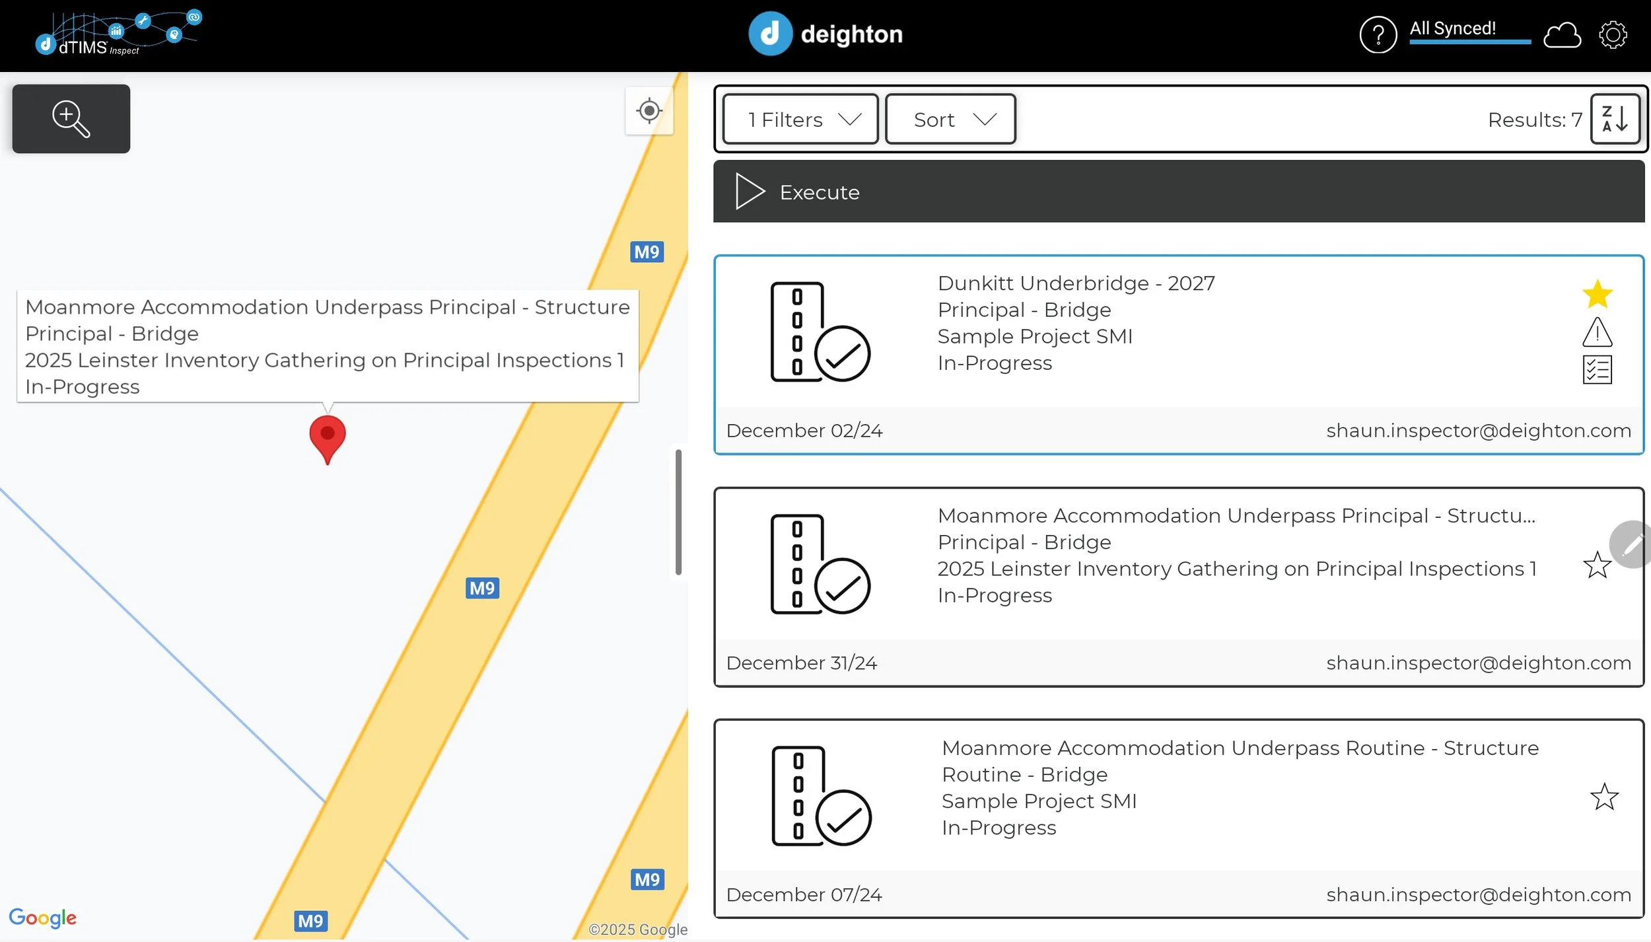Click the deighton logo in header

(825, 34)
